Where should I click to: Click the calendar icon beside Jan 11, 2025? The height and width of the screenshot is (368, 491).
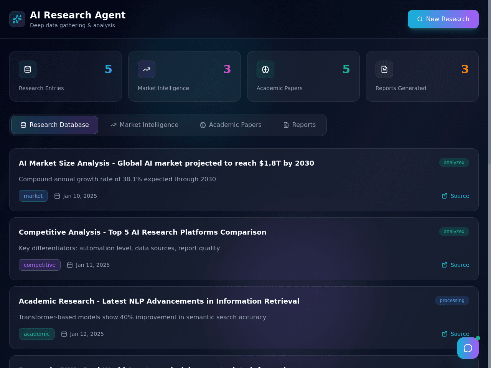(70, 265)
